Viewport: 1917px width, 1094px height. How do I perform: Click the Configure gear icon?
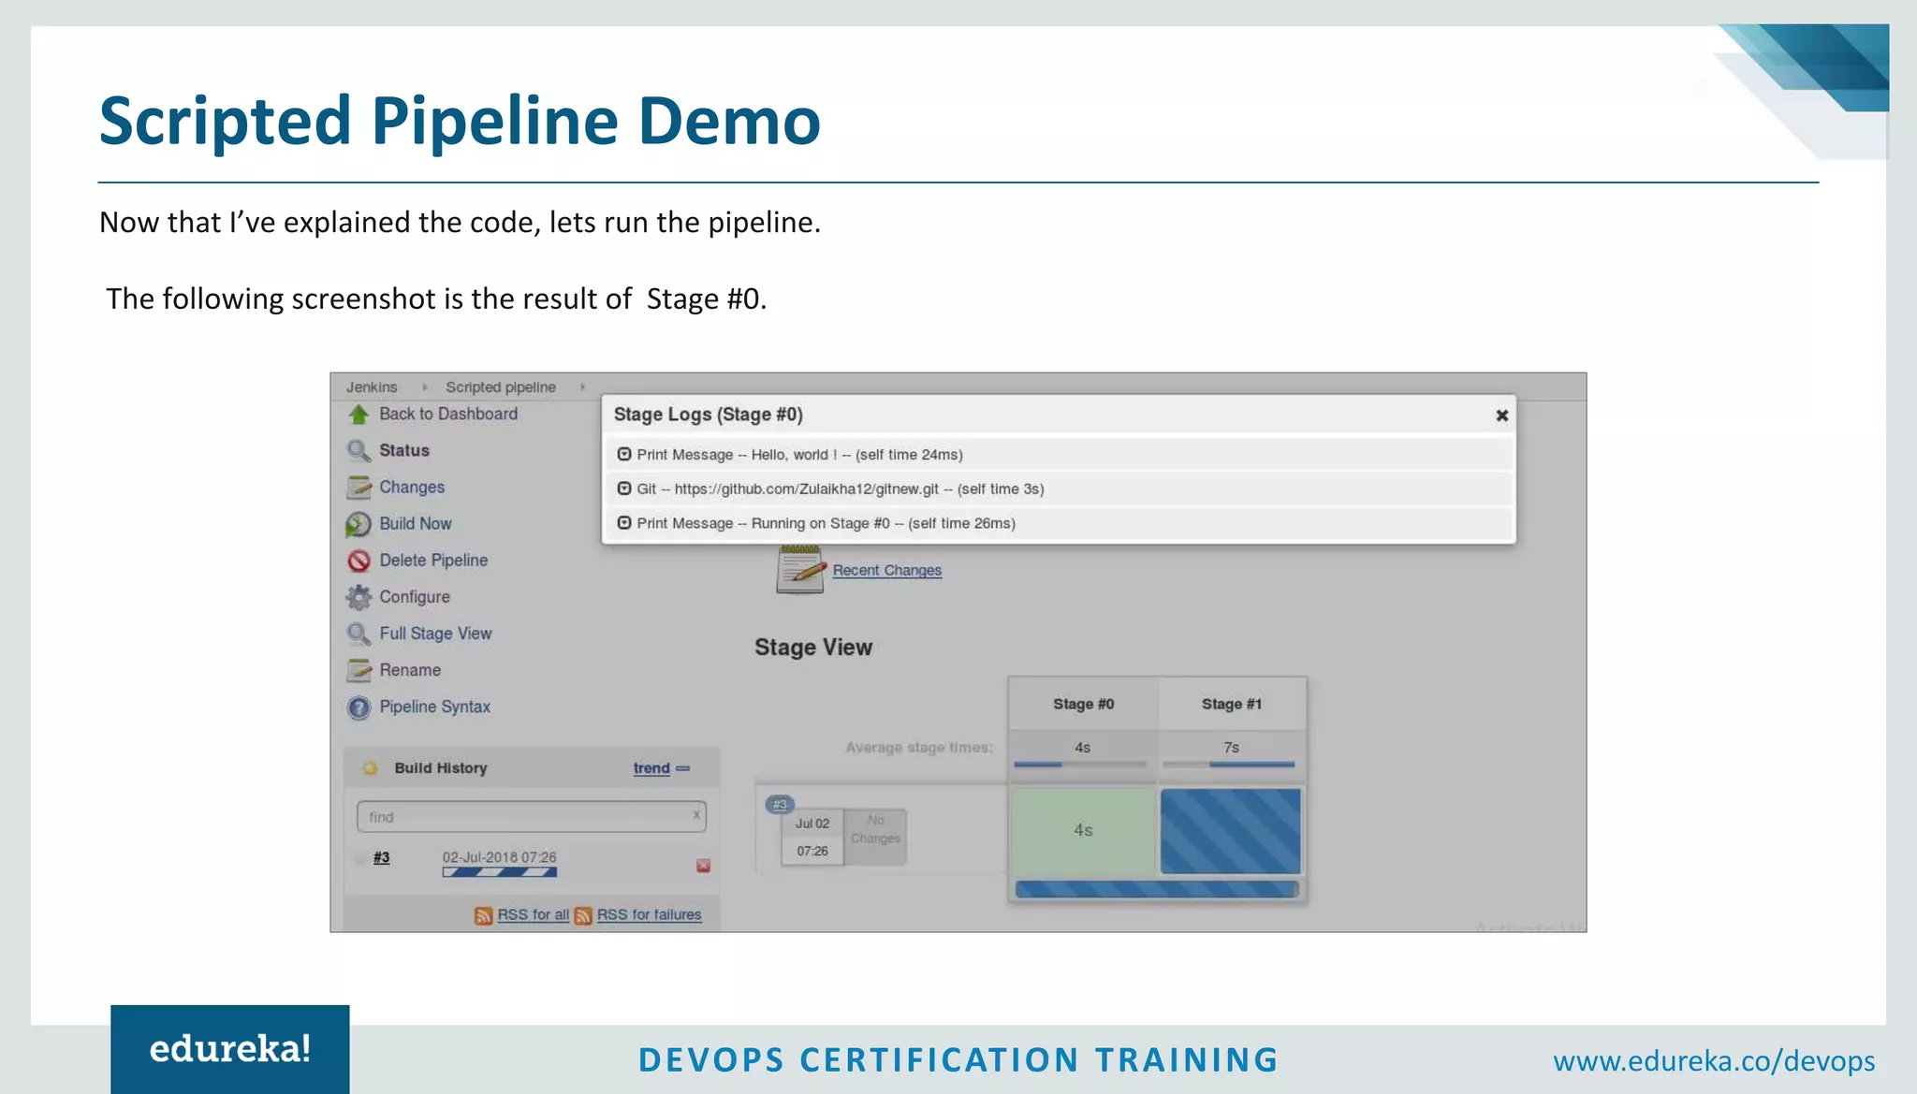click(x=359, y=597)
